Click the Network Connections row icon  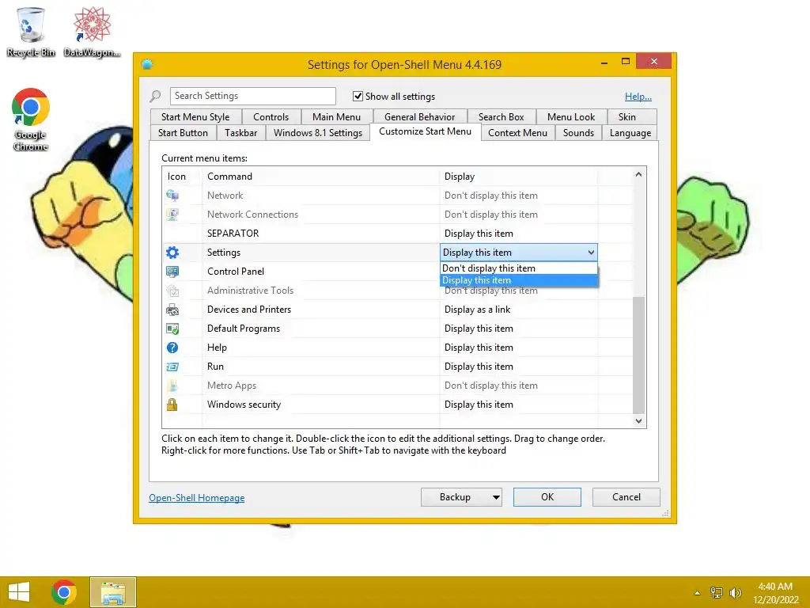[x=172, y=214]
